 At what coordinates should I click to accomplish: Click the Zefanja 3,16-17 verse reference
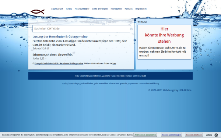click(x=41, y=49)
